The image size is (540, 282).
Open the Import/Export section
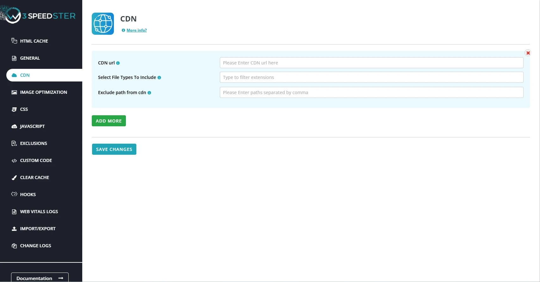[38, 229]
